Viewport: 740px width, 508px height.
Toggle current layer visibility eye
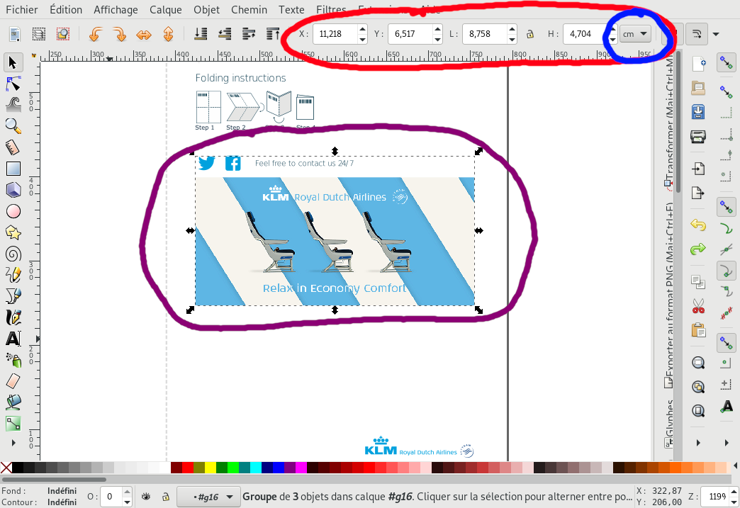tap(146, 497)
